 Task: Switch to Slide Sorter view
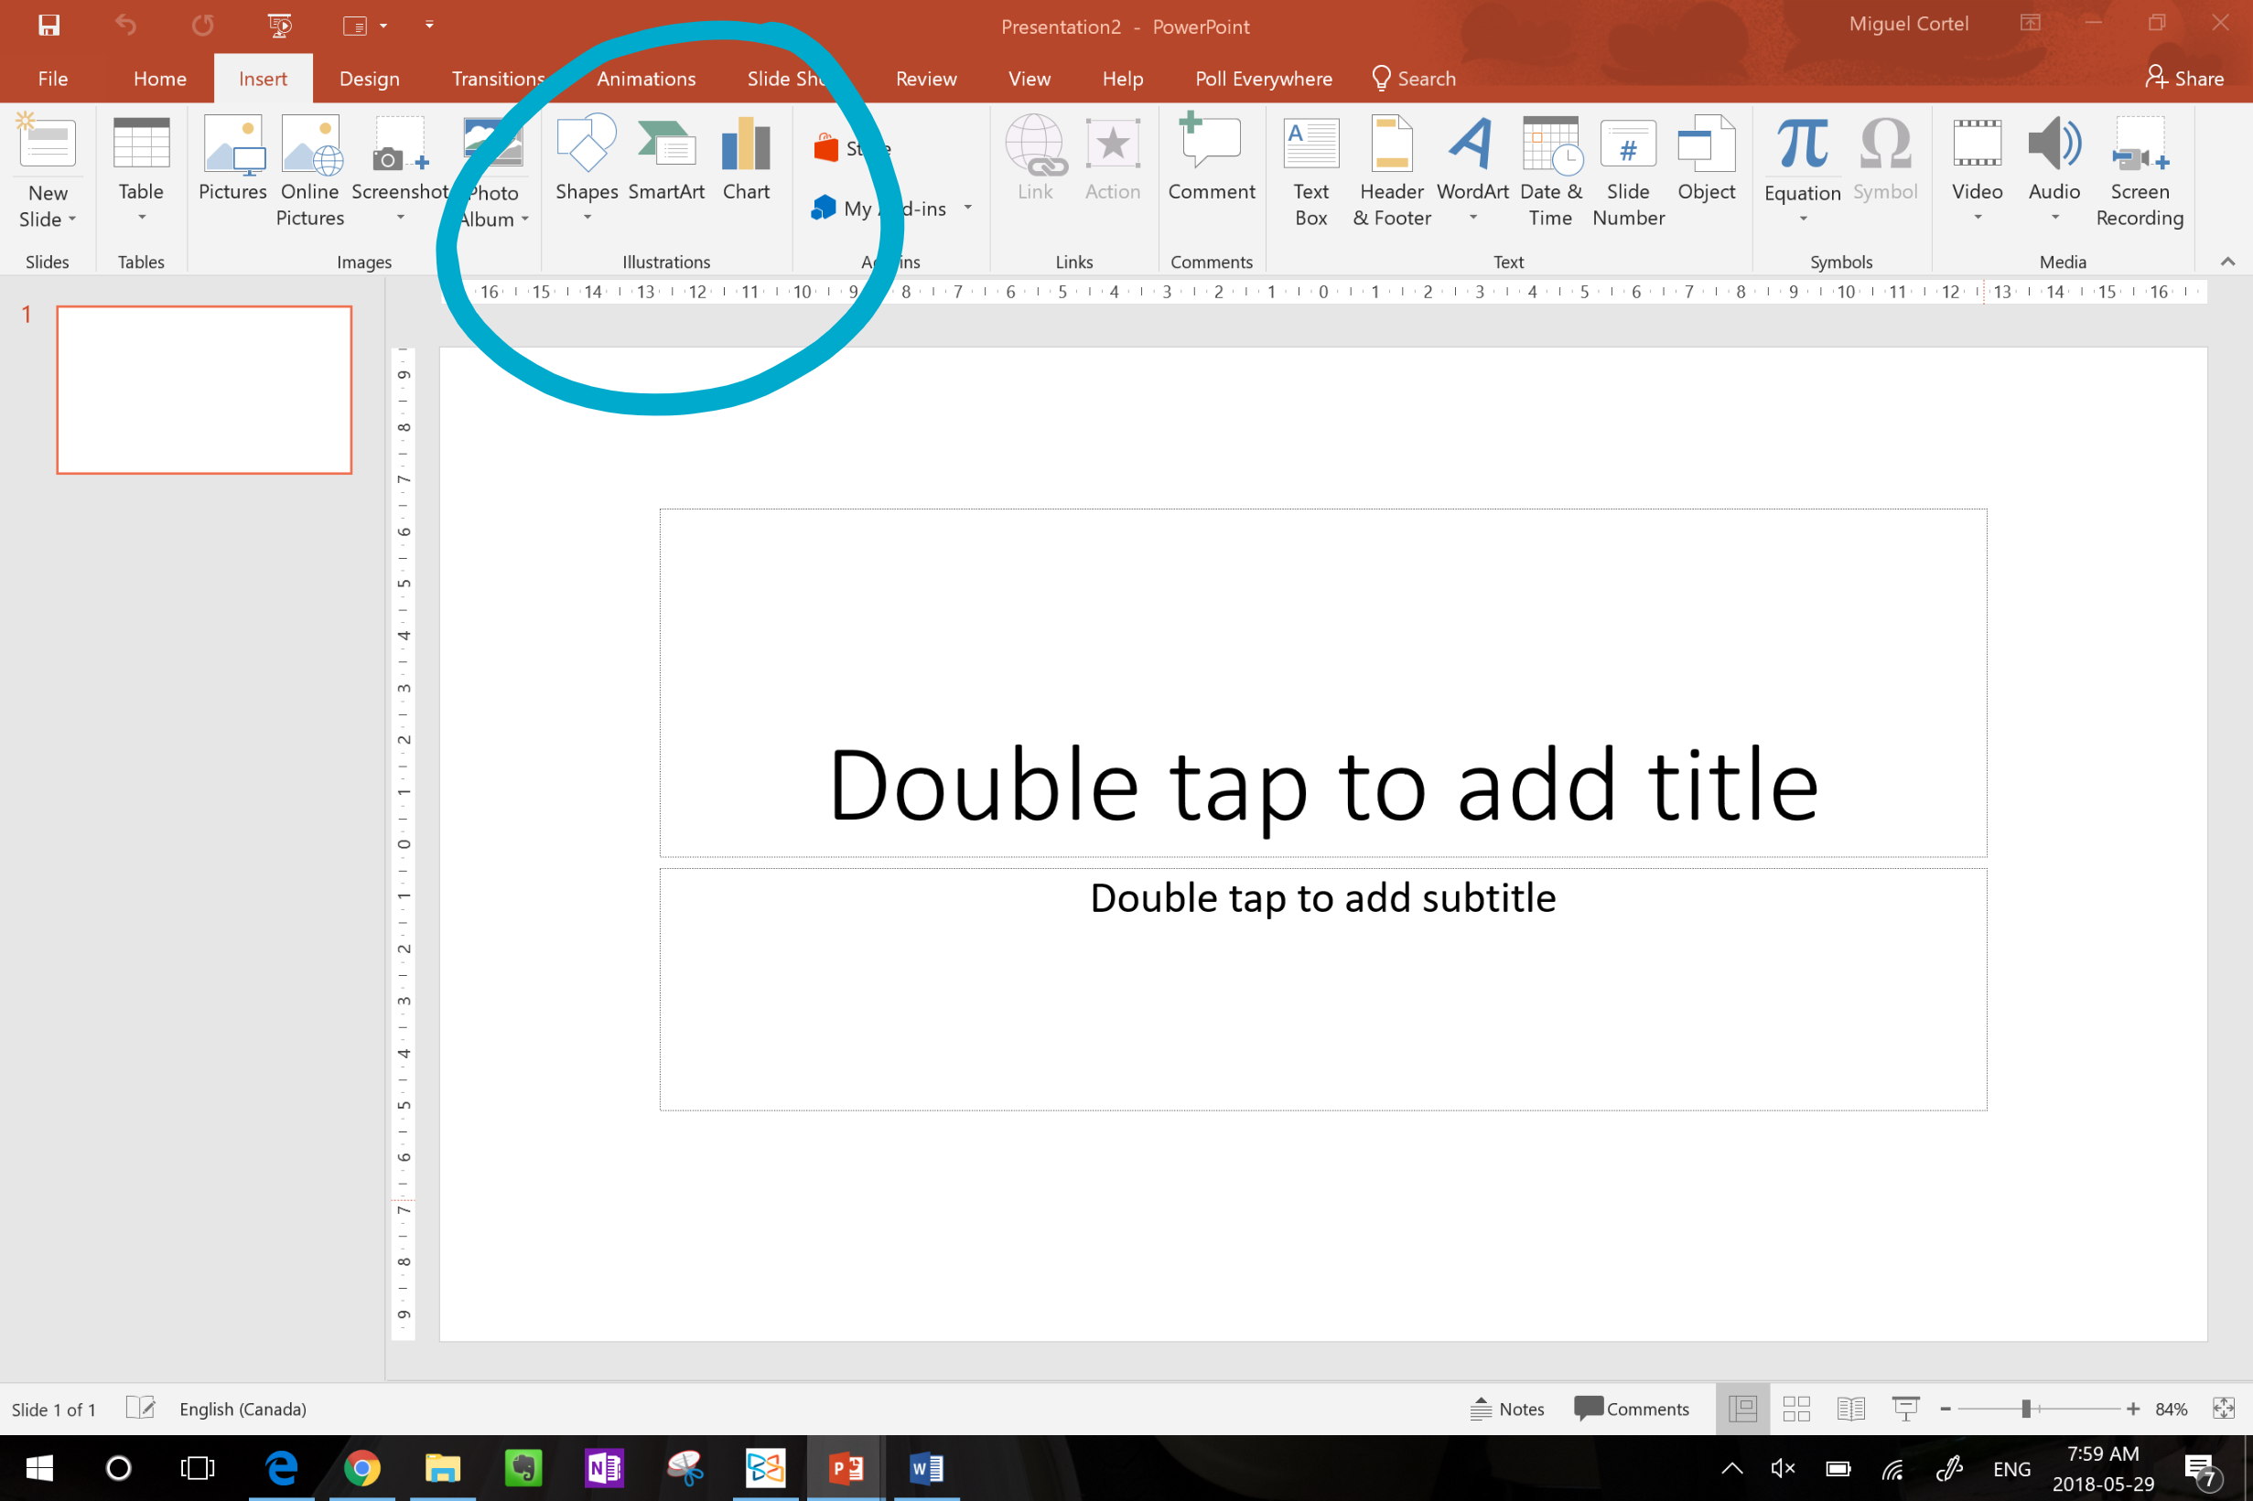[x=1796, y=1410]
